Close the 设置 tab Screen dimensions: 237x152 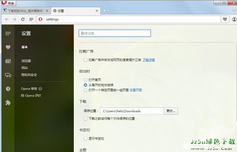tap(97, 11)
